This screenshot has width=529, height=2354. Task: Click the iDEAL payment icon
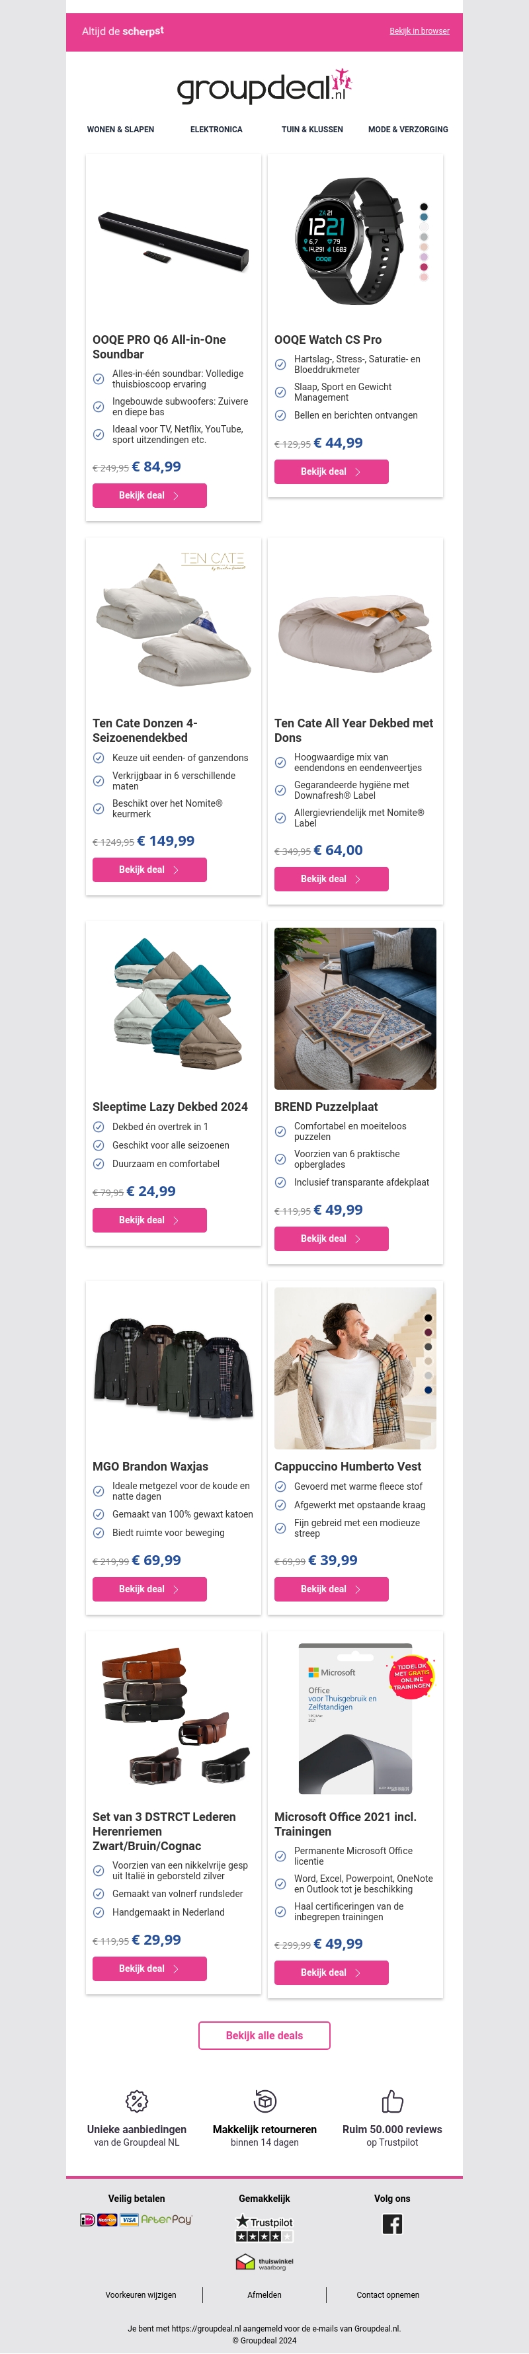pyautogui.click(x=88, y=2220)
